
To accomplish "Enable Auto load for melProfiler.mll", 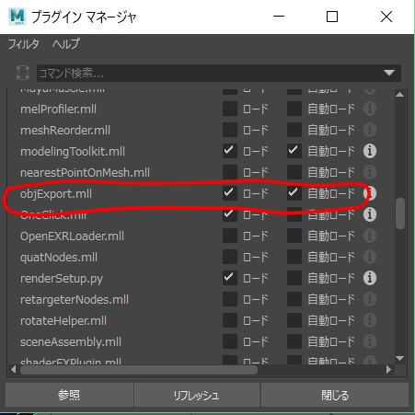I will (x=294, y=109).
